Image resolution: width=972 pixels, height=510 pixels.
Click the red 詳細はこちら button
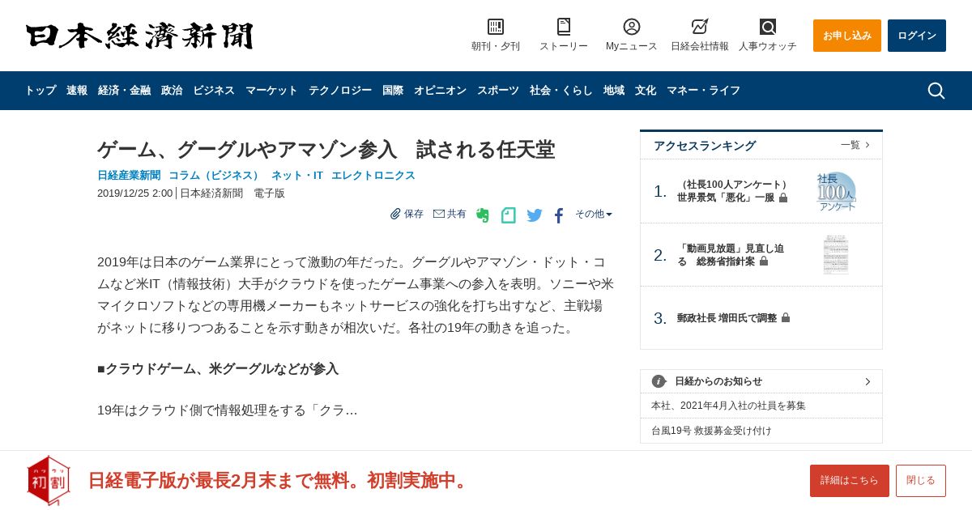(x=850, y=481)
